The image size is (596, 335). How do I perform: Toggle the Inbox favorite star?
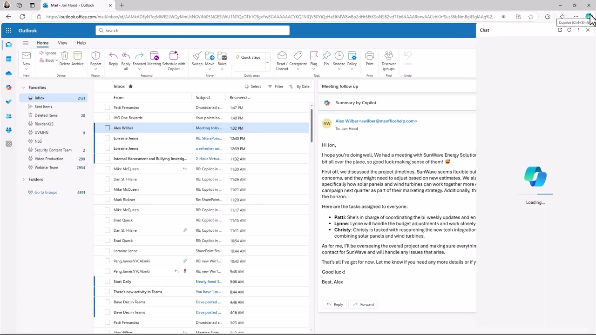tap(130, 86)
